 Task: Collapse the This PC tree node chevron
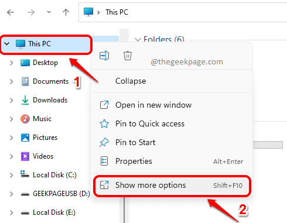[x=7, y=44]
